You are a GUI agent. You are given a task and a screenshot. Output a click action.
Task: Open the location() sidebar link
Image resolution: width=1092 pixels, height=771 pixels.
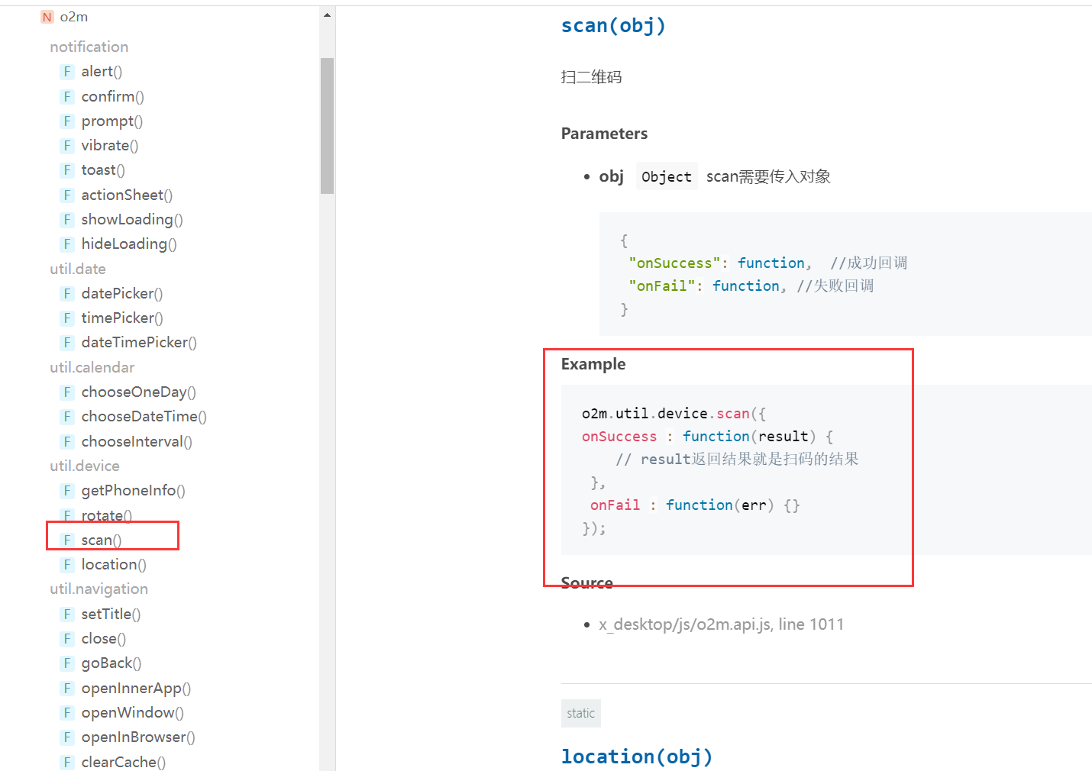point(113,565)
